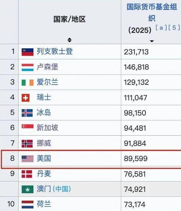This screenshot has height=211, width=181.
Task: Click the Denmark flag icon
Action: (x=27, y=174)
